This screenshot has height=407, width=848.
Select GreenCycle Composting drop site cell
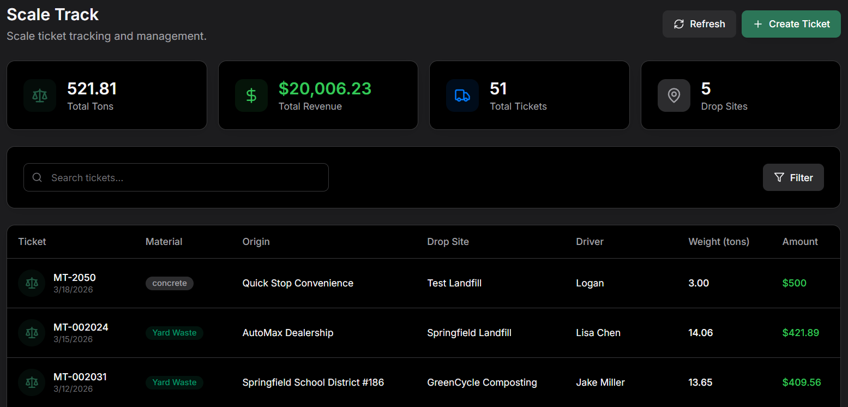[482, 382]
